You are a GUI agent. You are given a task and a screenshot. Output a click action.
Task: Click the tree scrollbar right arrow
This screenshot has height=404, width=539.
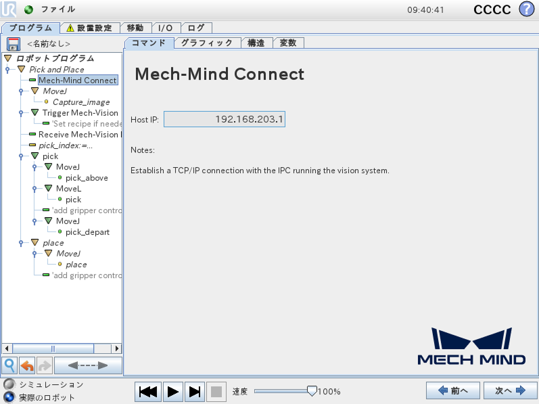click(x=117, y=349)
